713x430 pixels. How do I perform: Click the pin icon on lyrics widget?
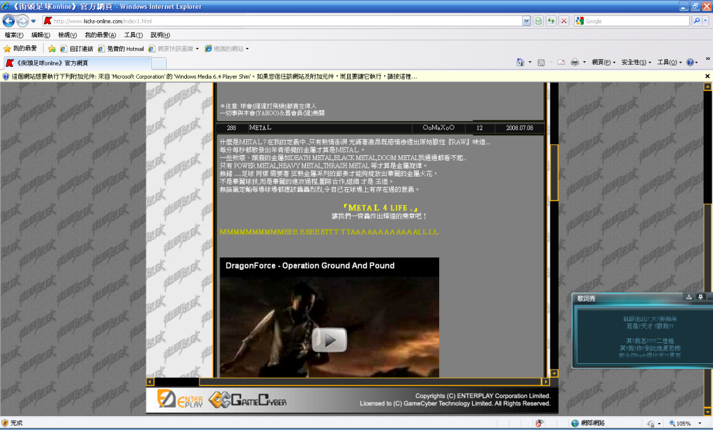[700, 297]
